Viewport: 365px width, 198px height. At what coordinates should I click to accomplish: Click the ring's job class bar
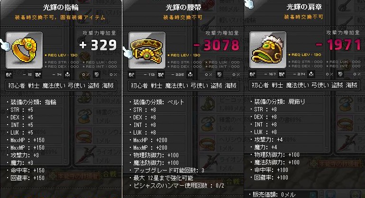point(61,86)
